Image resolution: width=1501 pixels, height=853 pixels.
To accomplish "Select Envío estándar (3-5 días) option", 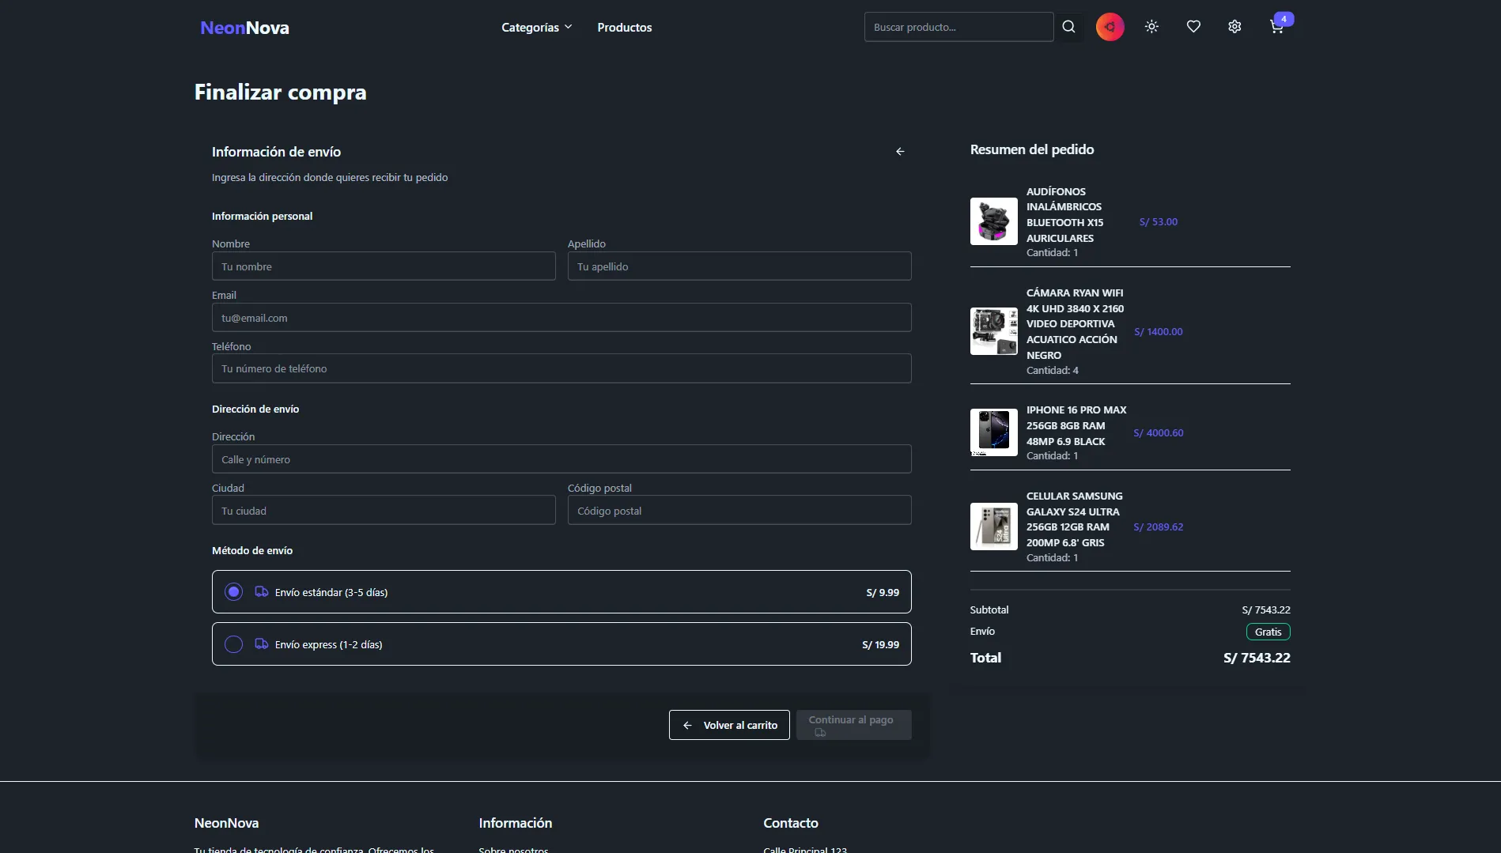I will click(x=234, y=592).
